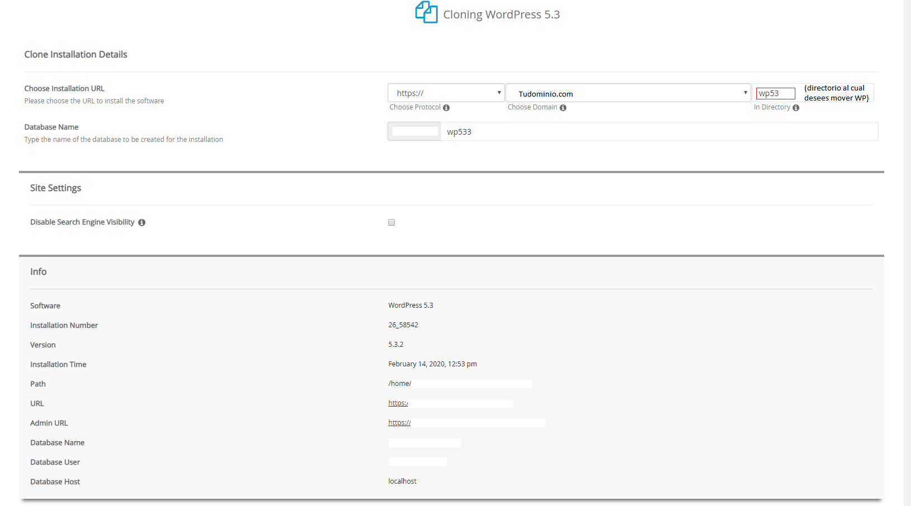Toggle Disable Search Engine Visibility checkbox
Screen dimensions: 911x506
coord(392,222)
